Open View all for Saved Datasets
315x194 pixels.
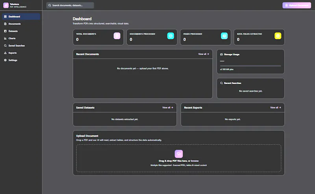click(x=168, y=108)
